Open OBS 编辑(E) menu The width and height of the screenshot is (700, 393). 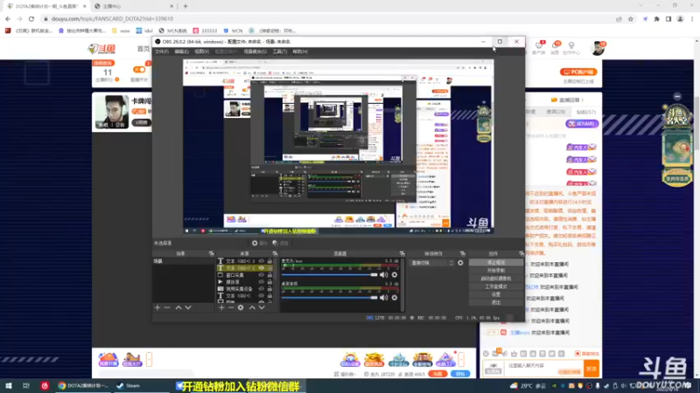181,52
